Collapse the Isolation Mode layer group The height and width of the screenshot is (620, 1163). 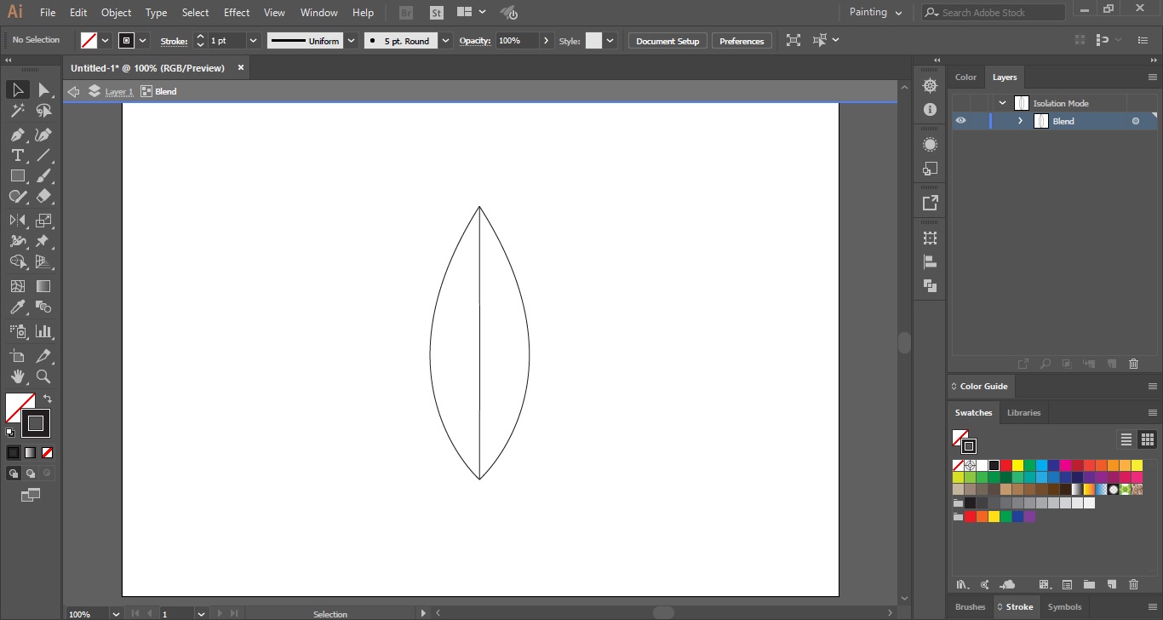pyautogui.click(x=1002, y=103)
